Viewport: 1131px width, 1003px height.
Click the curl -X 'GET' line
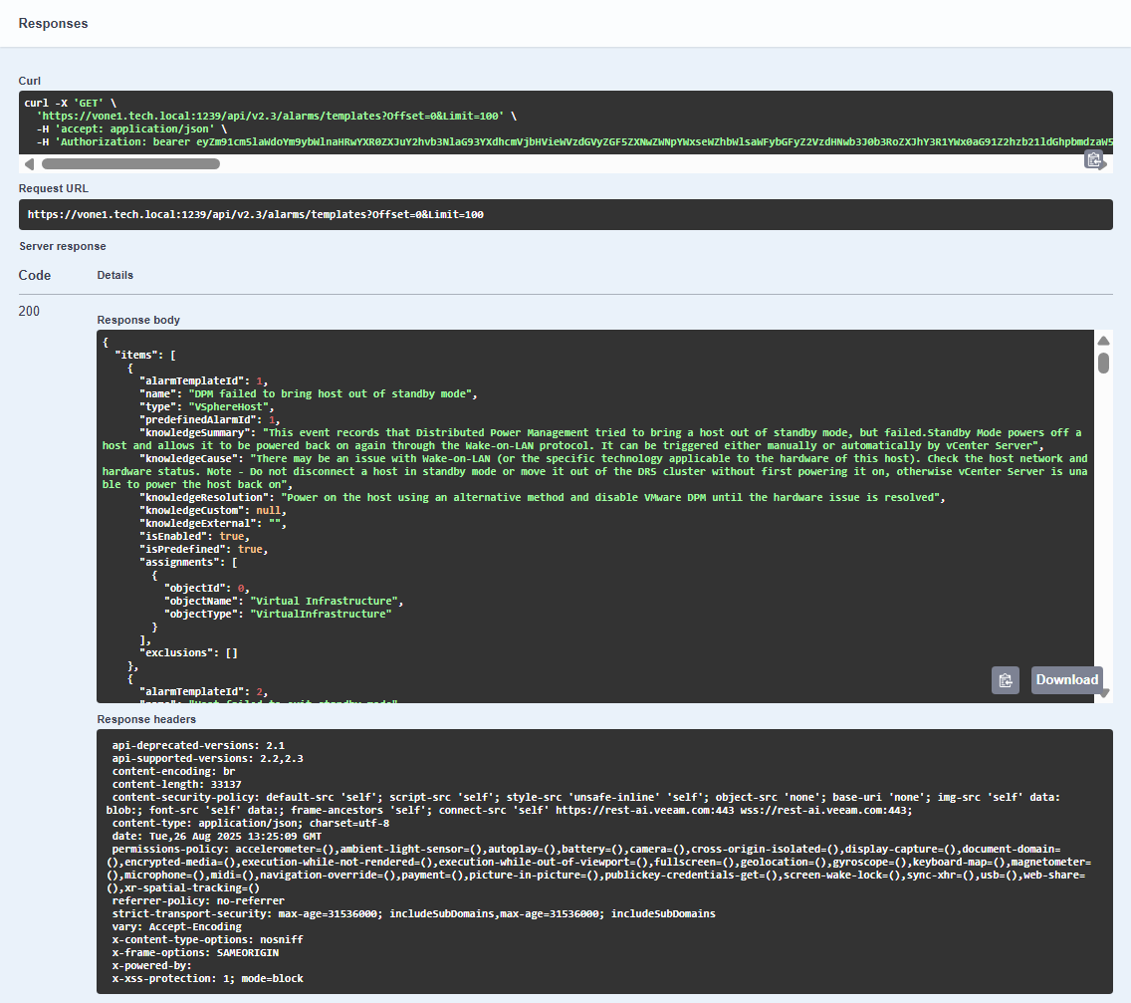click(x=71, y=104)
